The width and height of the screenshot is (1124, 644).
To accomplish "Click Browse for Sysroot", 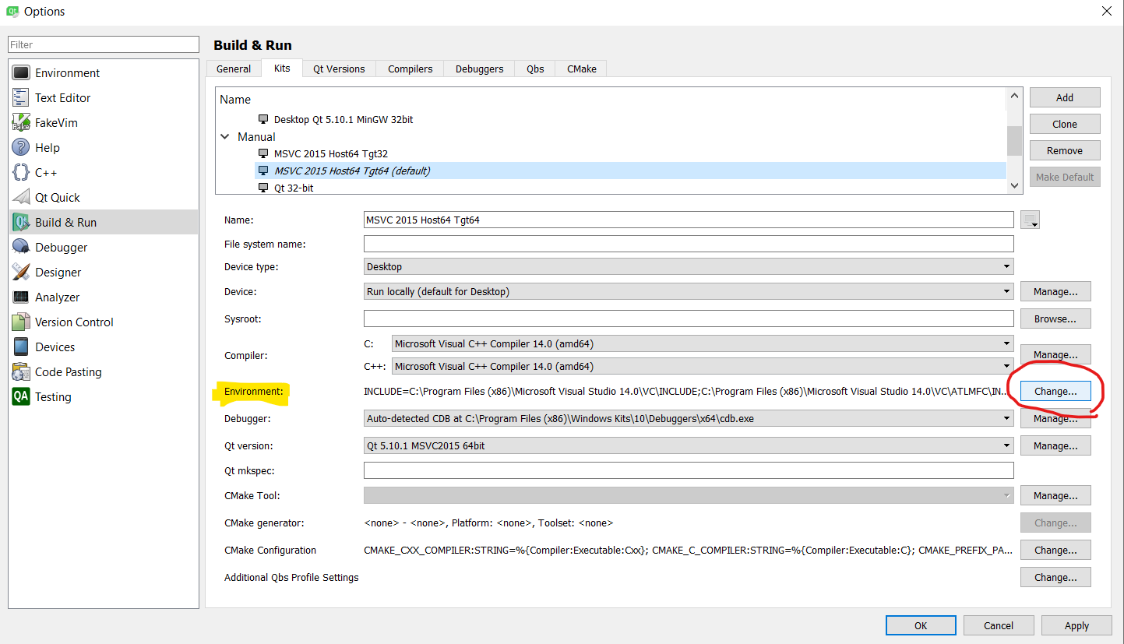I will tap(1055, 318).
